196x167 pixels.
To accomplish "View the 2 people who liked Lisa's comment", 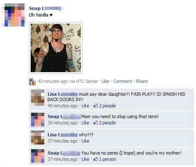I will coord(107,106).
